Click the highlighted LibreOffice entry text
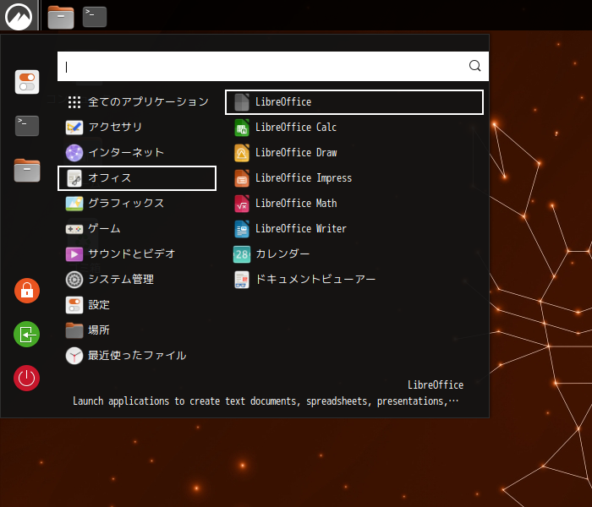Image resolution: width=592 pixels, height=507 pixels. pyautogui.click(x=283, y=102)
